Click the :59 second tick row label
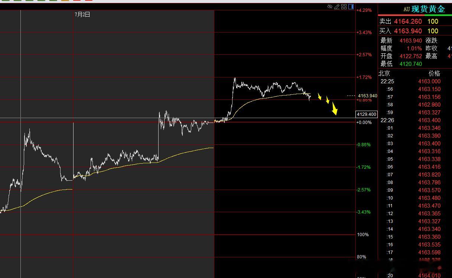This screenshot has width=452, height=278. click(390, 113)
